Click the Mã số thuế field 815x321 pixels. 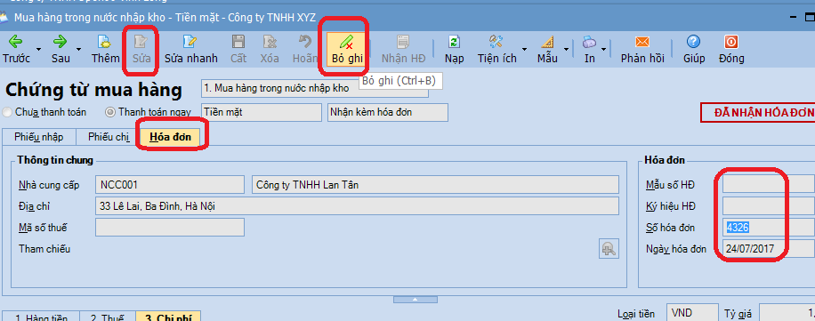coord(170,227)
